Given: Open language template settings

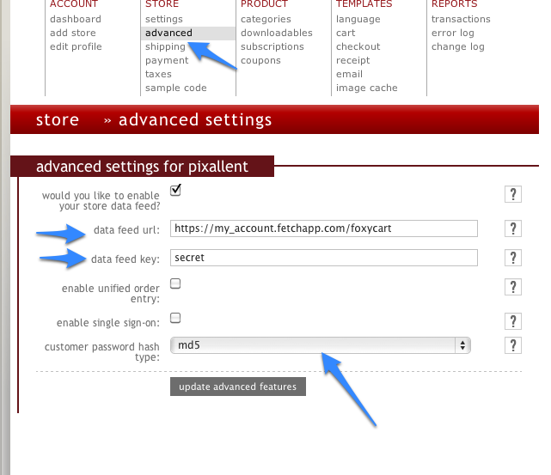Looking at the screenshot, I should click(x=358, y=19).
